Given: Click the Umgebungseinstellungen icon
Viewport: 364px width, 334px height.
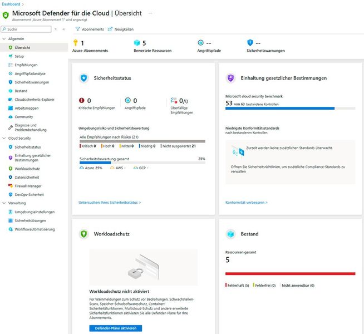Looking at the screenshot, I should tap(11, 212).
